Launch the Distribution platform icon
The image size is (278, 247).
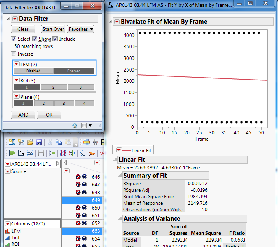point(12,153)
